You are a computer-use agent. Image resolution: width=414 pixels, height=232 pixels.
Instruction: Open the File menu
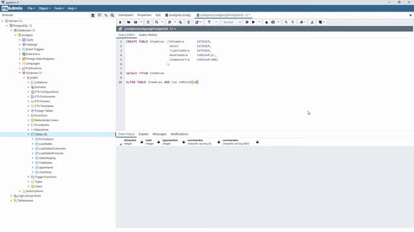(31, 8)
